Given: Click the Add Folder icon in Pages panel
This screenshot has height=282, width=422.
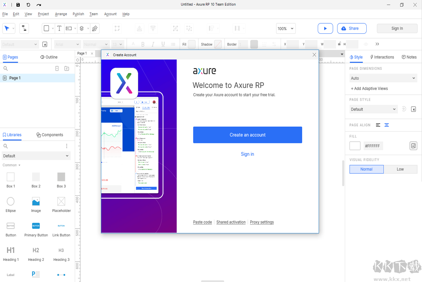Looking at the screenshot, I should point(66,68).
